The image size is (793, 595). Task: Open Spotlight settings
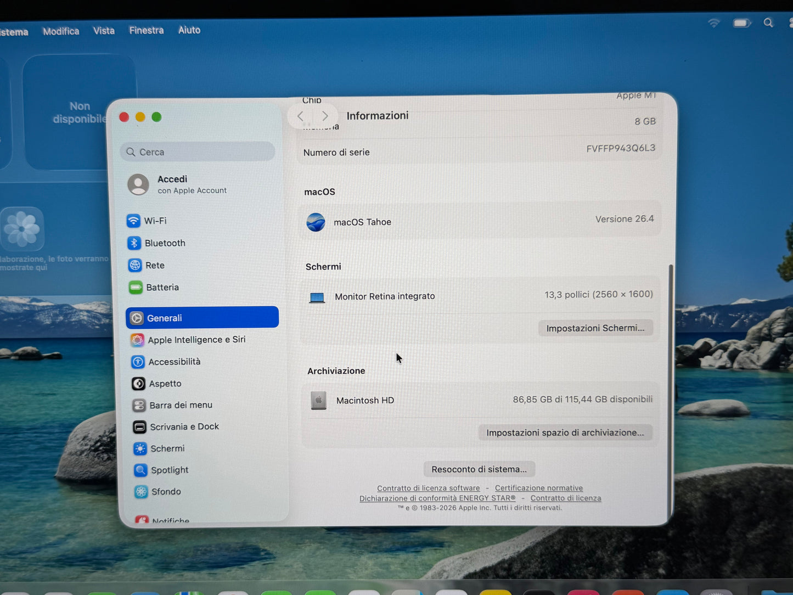(x=161, y=470)
